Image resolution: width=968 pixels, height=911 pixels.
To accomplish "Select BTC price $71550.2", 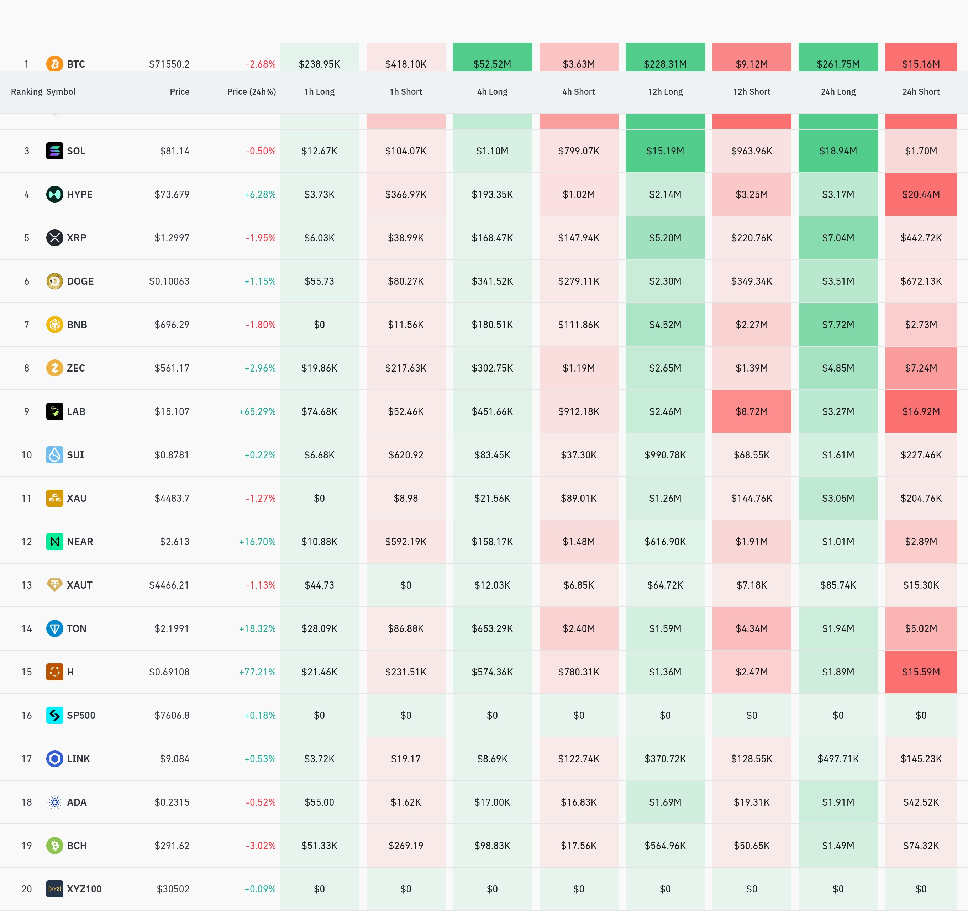I will [x=169, y=64].
